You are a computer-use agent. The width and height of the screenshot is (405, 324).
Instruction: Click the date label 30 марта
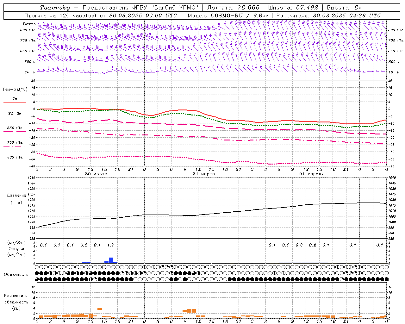96,174
